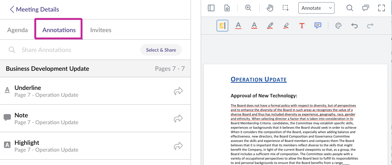Redo the annotation

click(370, 26)
